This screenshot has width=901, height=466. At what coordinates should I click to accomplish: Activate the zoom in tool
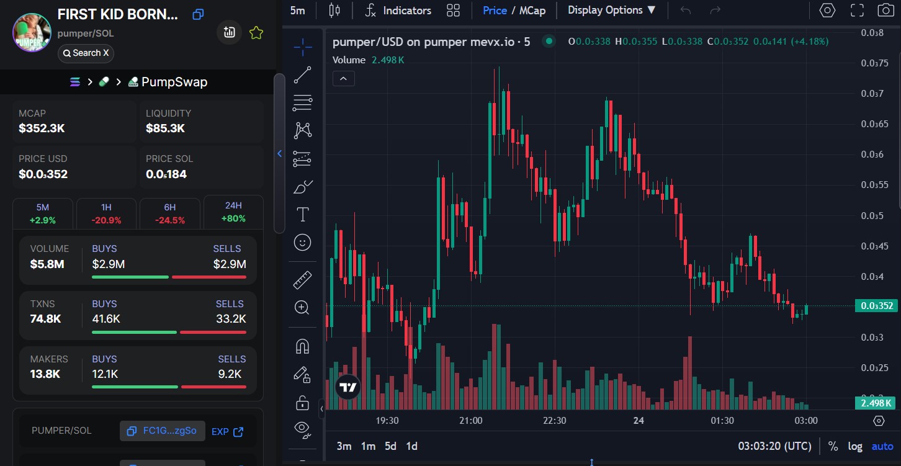303,308
